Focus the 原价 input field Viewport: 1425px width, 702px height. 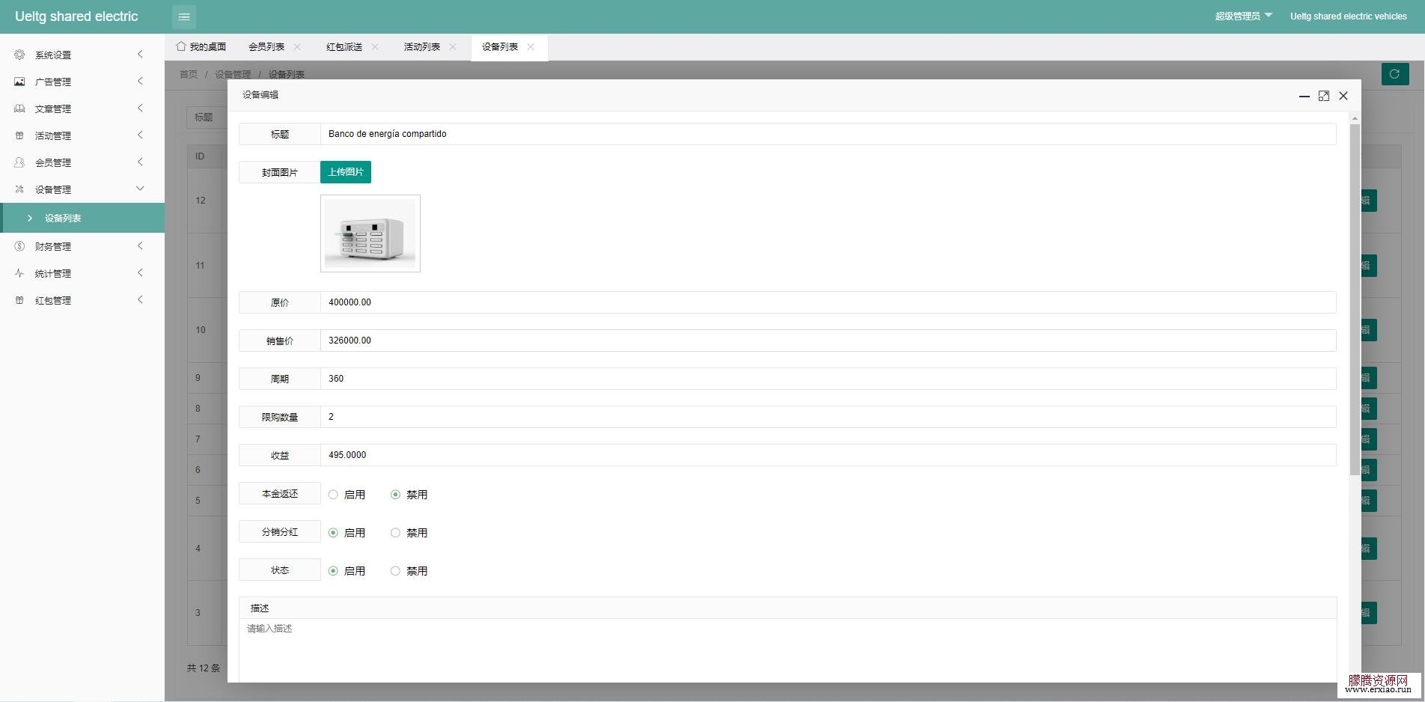828,302
